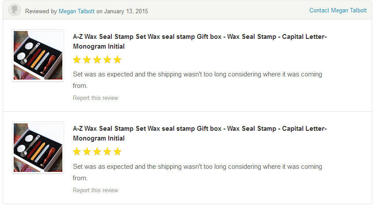
Task: Click fourth star of second review rating
Action: coord(107,152)
